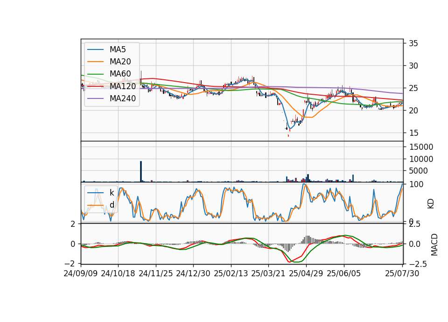Click the KD axis value 100

coord(416,184)
